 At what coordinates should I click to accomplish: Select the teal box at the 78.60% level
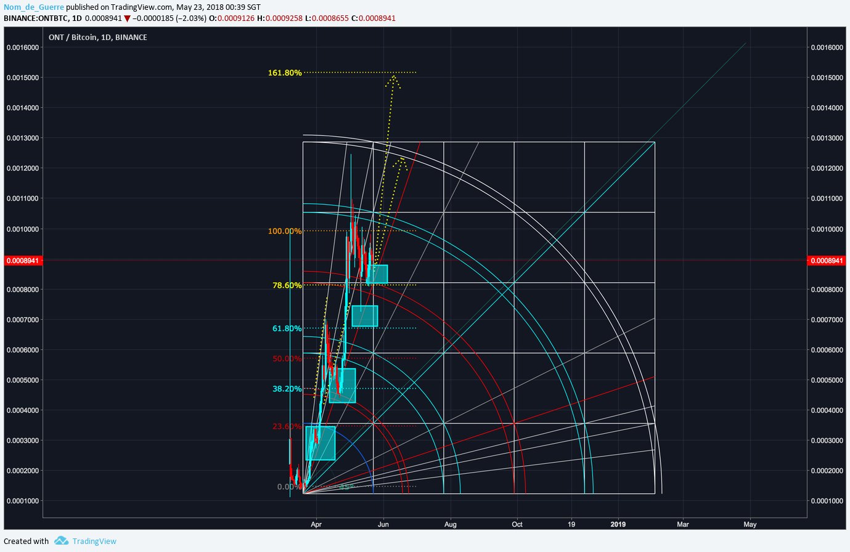click(x=377, y=274)
